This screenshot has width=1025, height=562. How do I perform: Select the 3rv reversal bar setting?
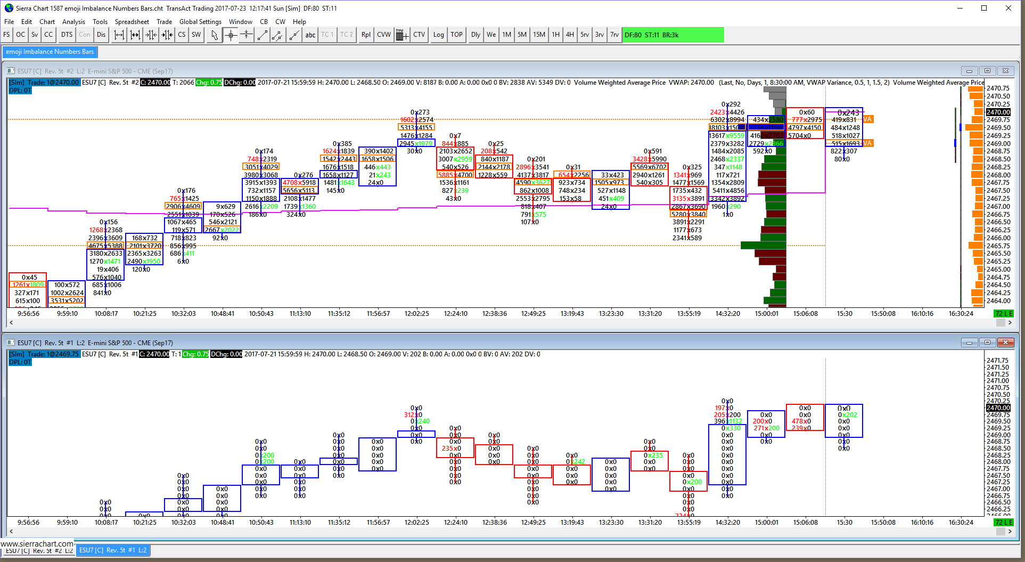pos(600,35)
